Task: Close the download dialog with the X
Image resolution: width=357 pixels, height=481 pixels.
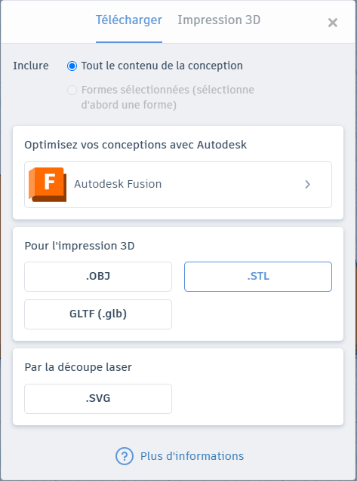Action: tap(333, 23)
